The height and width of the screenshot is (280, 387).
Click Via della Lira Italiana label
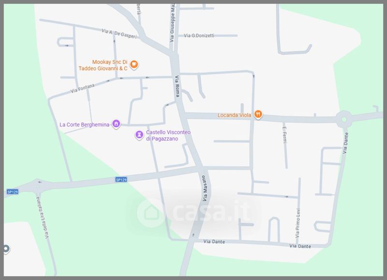pos(43,218)
